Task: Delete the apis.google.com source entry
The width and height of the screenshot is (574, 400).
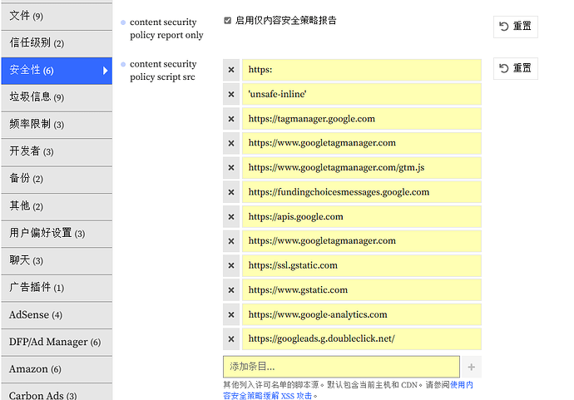Action: pos(231,217)
